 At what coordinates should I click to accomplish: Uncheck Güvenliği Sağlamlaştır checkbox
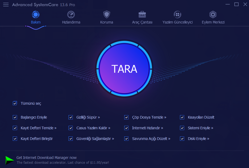click(71, 139)
